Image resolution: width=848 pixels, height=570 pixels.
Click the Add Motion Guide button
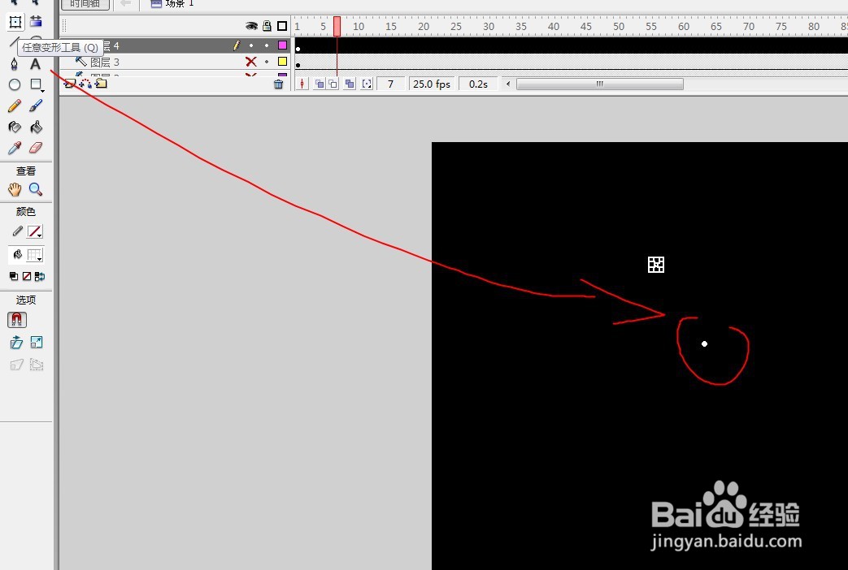tap(85, 84)
